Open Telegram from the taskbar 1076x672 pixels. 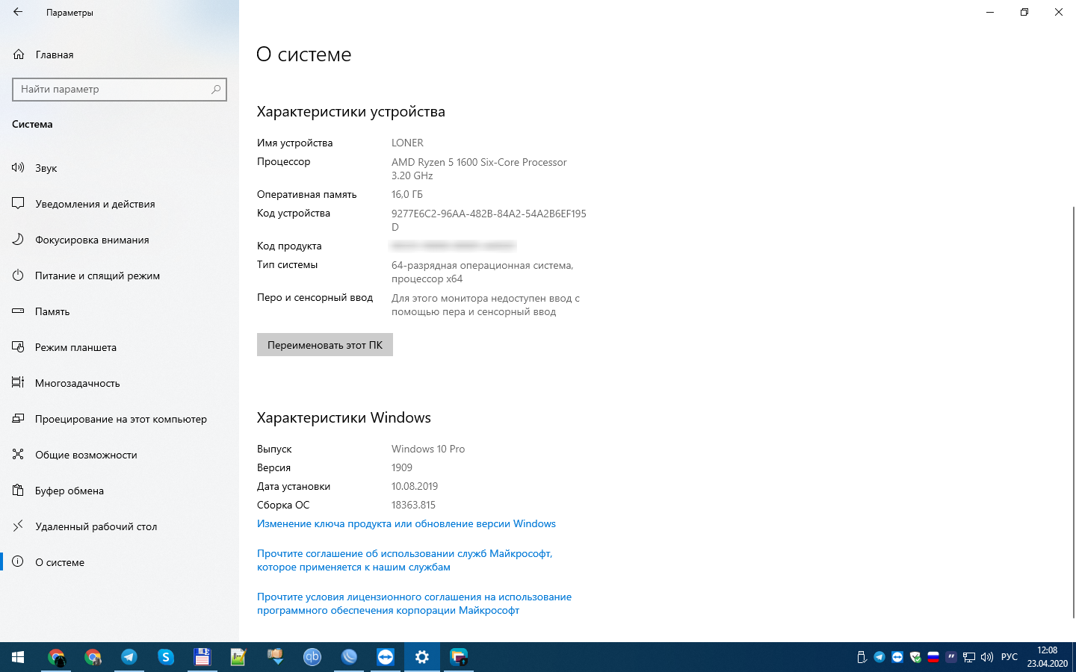pyautogui.click(x=129, y=657)
